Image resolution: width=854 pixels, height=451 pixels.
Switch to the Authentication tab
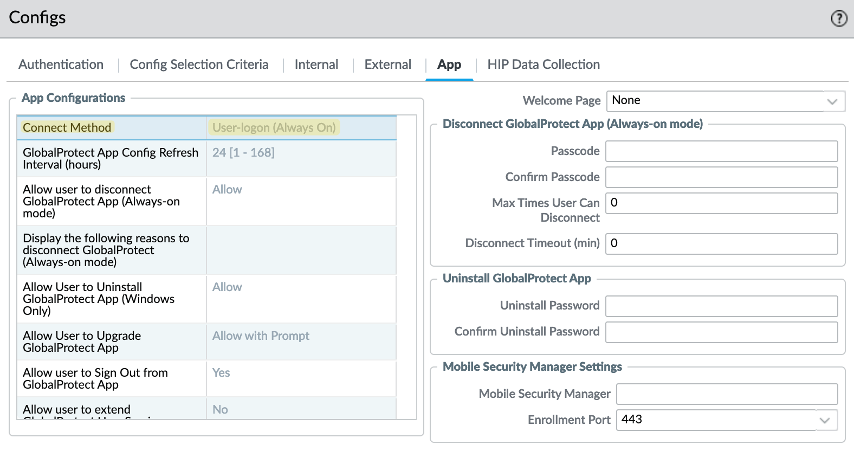[x=61, y=65]
